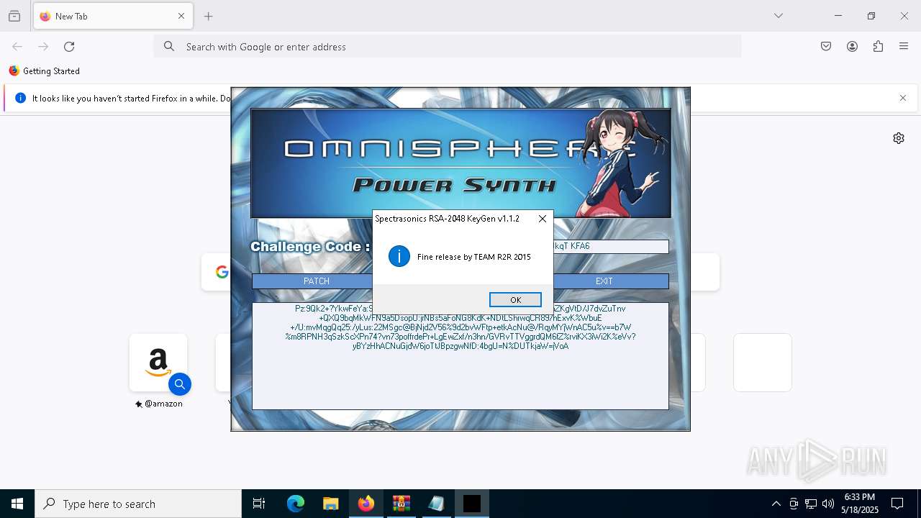Click the Google logo in search box
The height and width of the screenshot is (518, 921).
(x=222, y=272)
